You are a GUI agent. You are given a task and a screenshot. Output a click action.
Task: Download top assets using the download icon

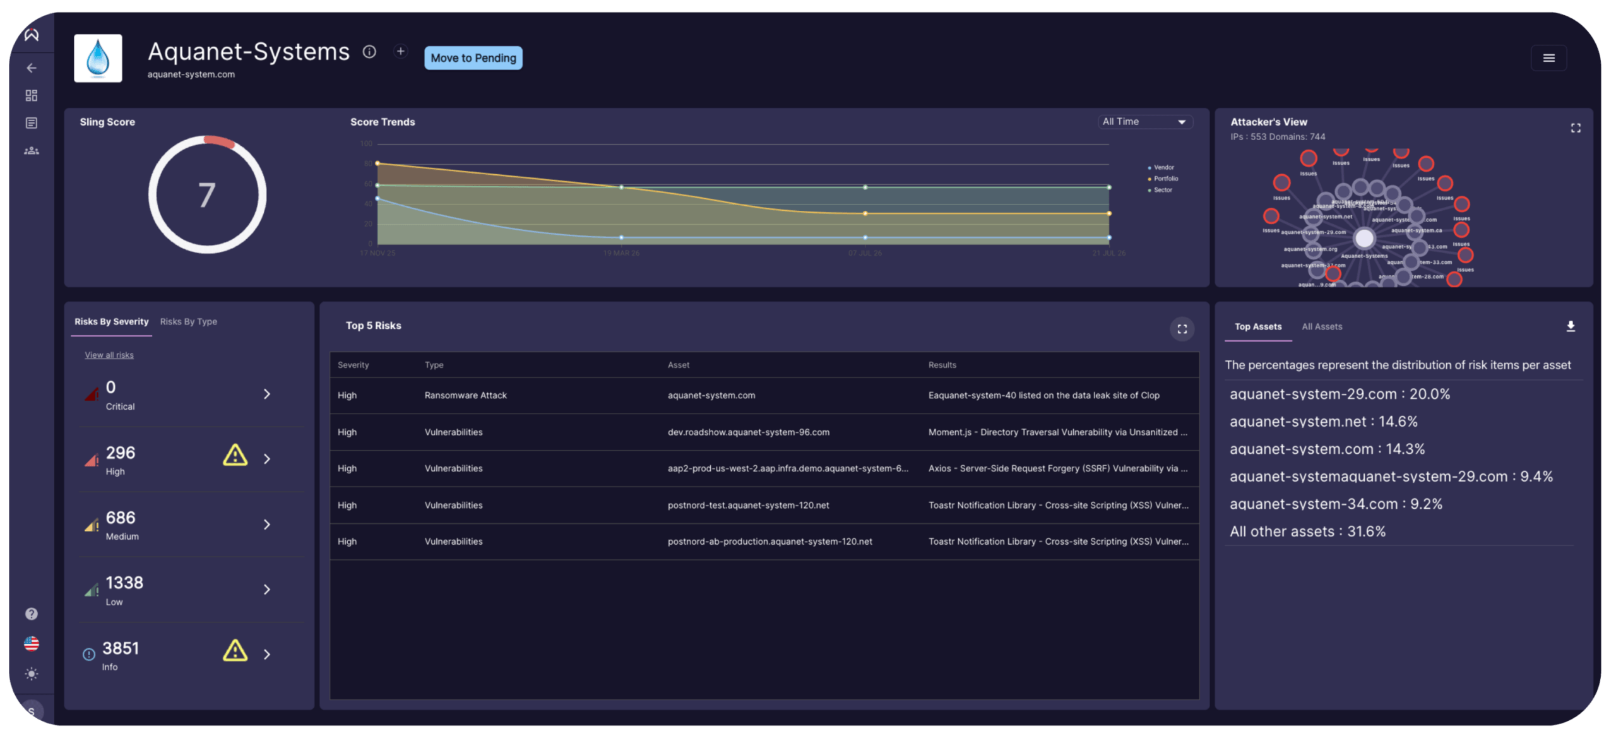coord(1571,326)
